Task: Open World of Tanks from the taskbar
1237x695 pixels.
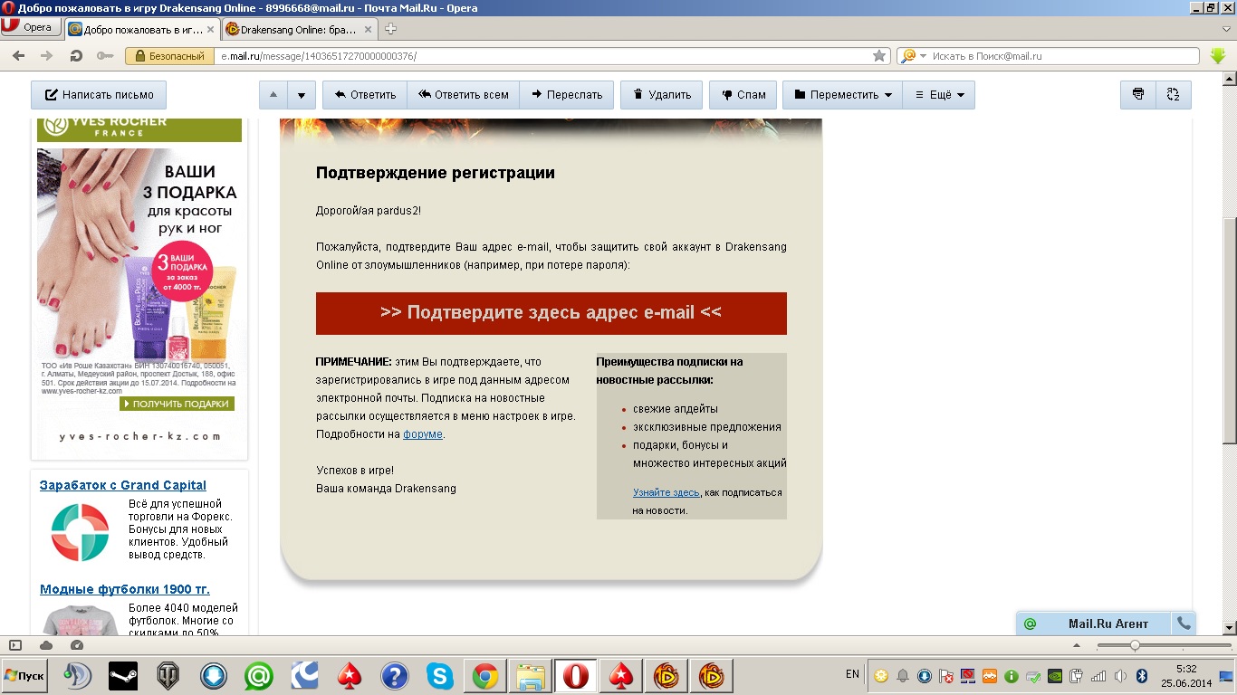Action: (x=168, y=676)
